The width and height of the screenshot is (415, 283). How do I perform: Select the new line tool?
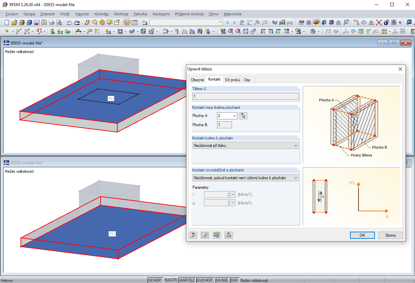18,31
